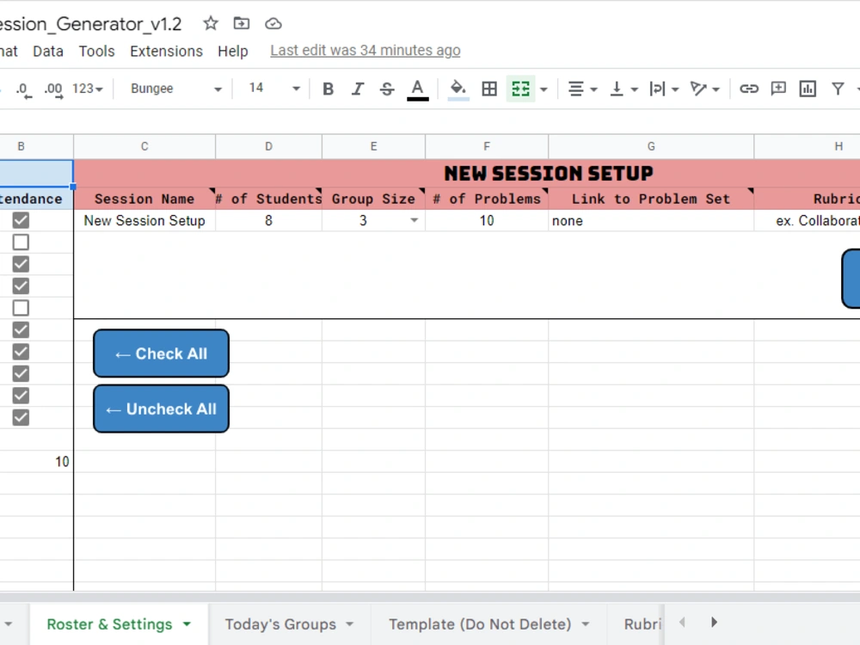Open version history via Last edit link
Screen dimensions: 860x645
point(365,51)
